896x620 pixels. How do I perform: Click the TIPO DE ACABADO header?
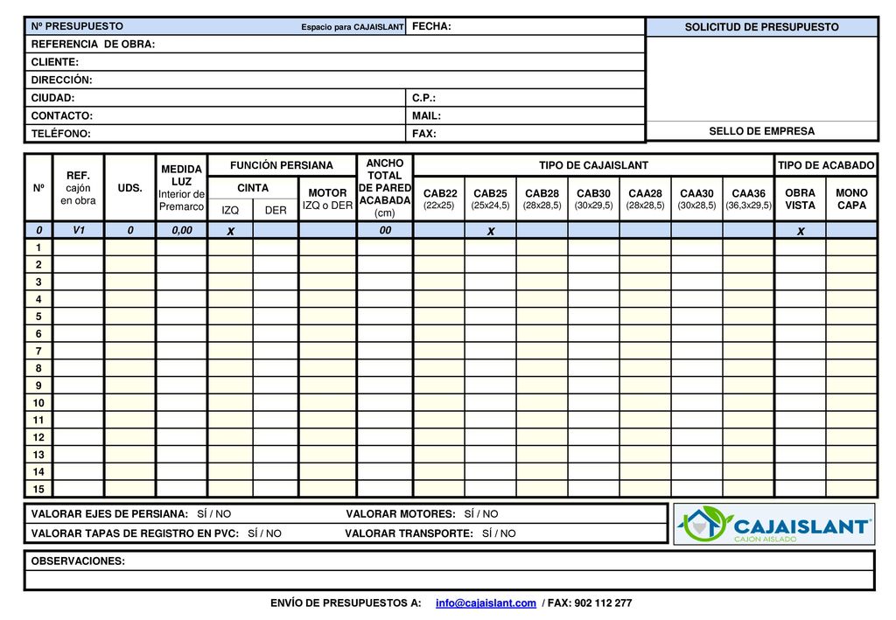click(826, 165)
